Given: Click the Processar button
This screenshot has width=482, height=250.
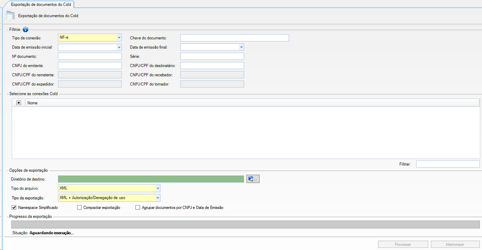Looking at the screenshot, I should 403,244.
